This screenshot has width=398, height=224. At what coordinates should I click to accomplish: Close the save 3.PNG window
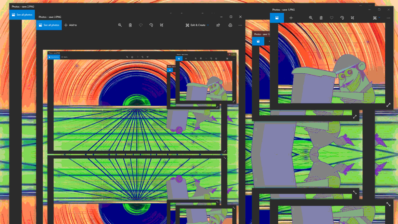[x=240, y=17]
